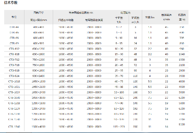Click the CTB-1230 model cell

tap(14, 114)
